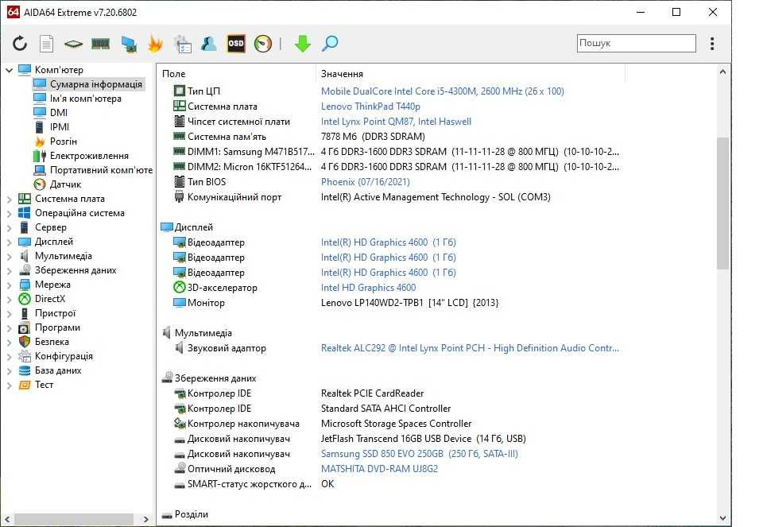Click the network computers toolbar icon
The image size is (763, 527).
[x=129, y=44]
